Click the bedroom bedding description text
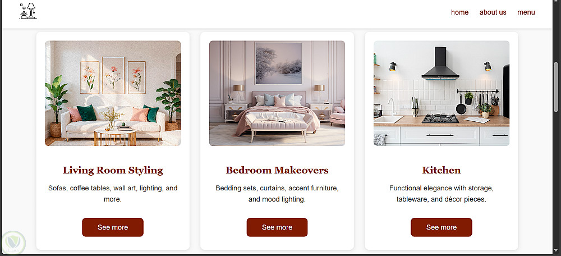Viewport: 561px width, 256px height. tap(277, 194)
